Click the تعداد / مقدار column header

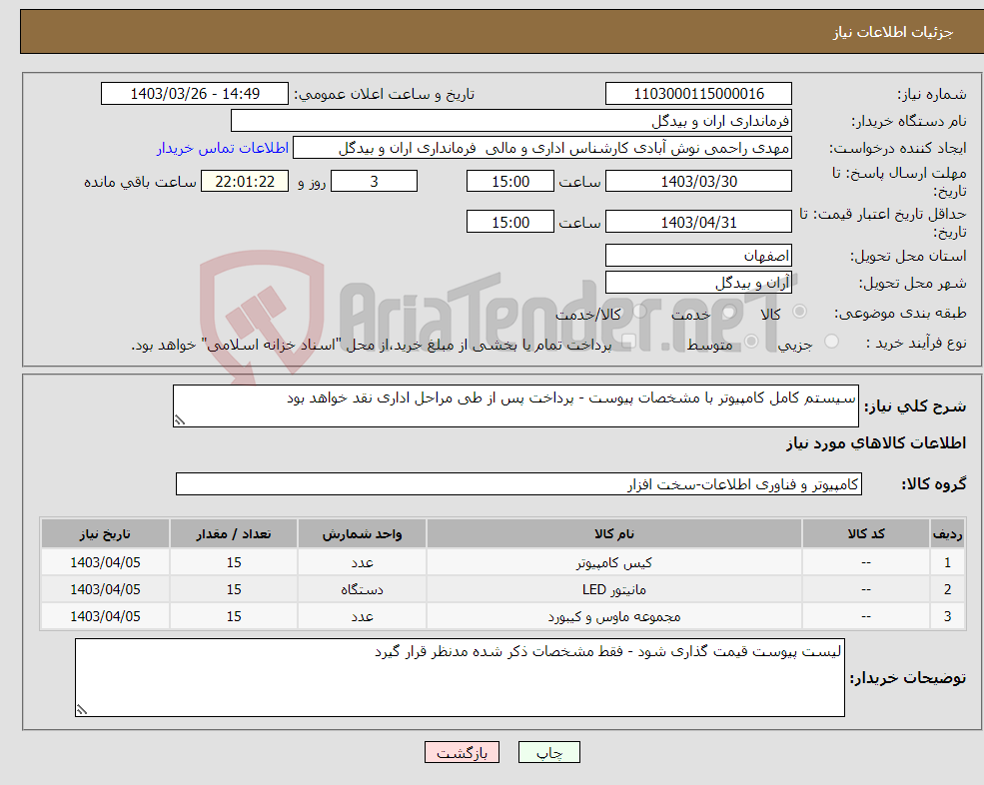[234, 534]
